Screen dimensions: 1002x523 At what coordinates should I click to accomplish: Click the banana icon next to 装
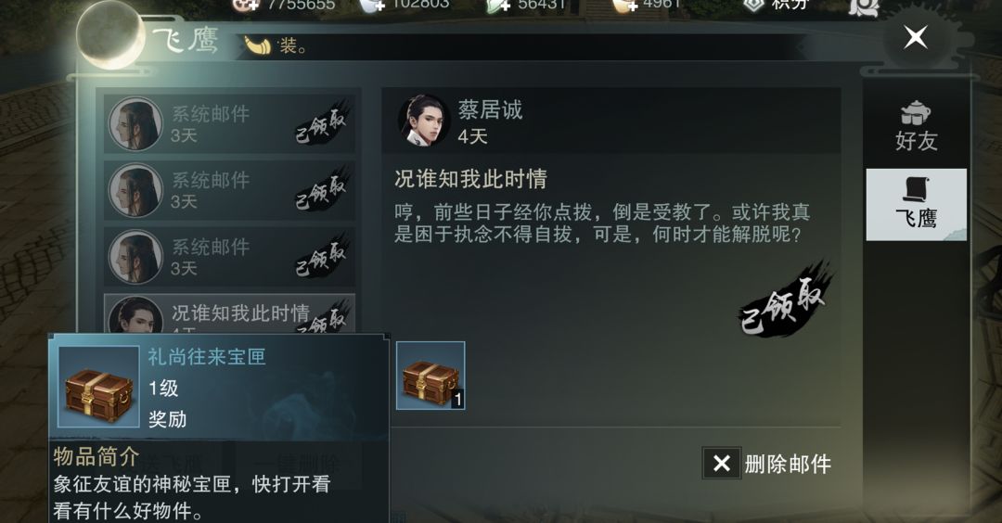pyautogui.click(x=258, y=45)
